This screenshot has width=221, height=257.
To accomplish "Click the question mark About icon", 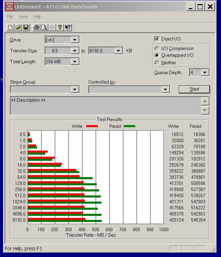I will pos(60,27).
